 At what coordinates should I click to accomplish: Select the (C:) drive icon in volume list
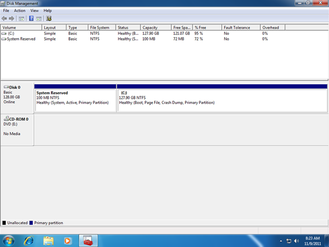pyautogui.click(x=4, y=33)
